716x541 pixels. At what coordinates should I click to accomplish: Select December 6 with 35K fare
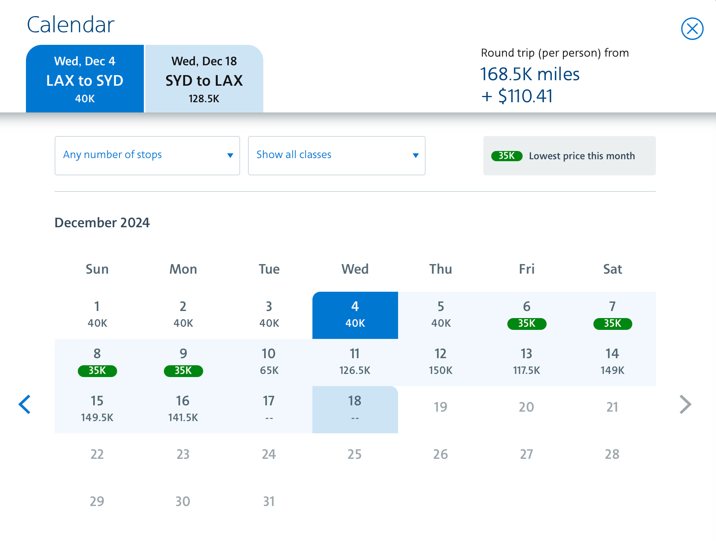[527, 315]
